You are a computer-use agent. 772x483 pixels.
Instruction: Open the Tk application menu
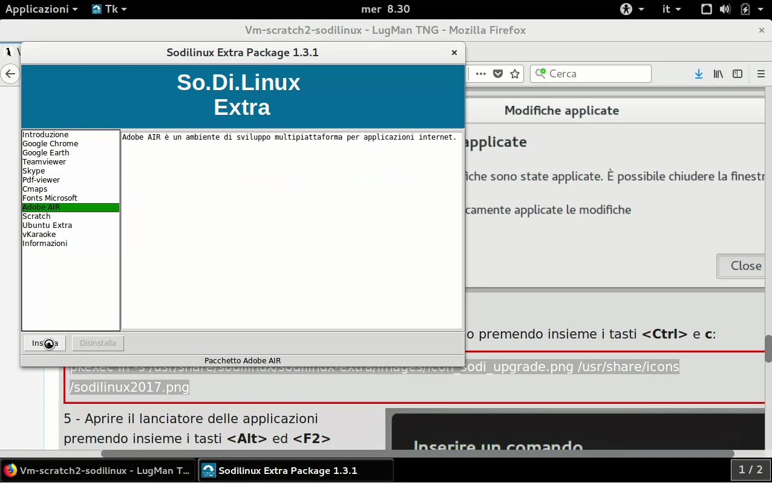110,9
